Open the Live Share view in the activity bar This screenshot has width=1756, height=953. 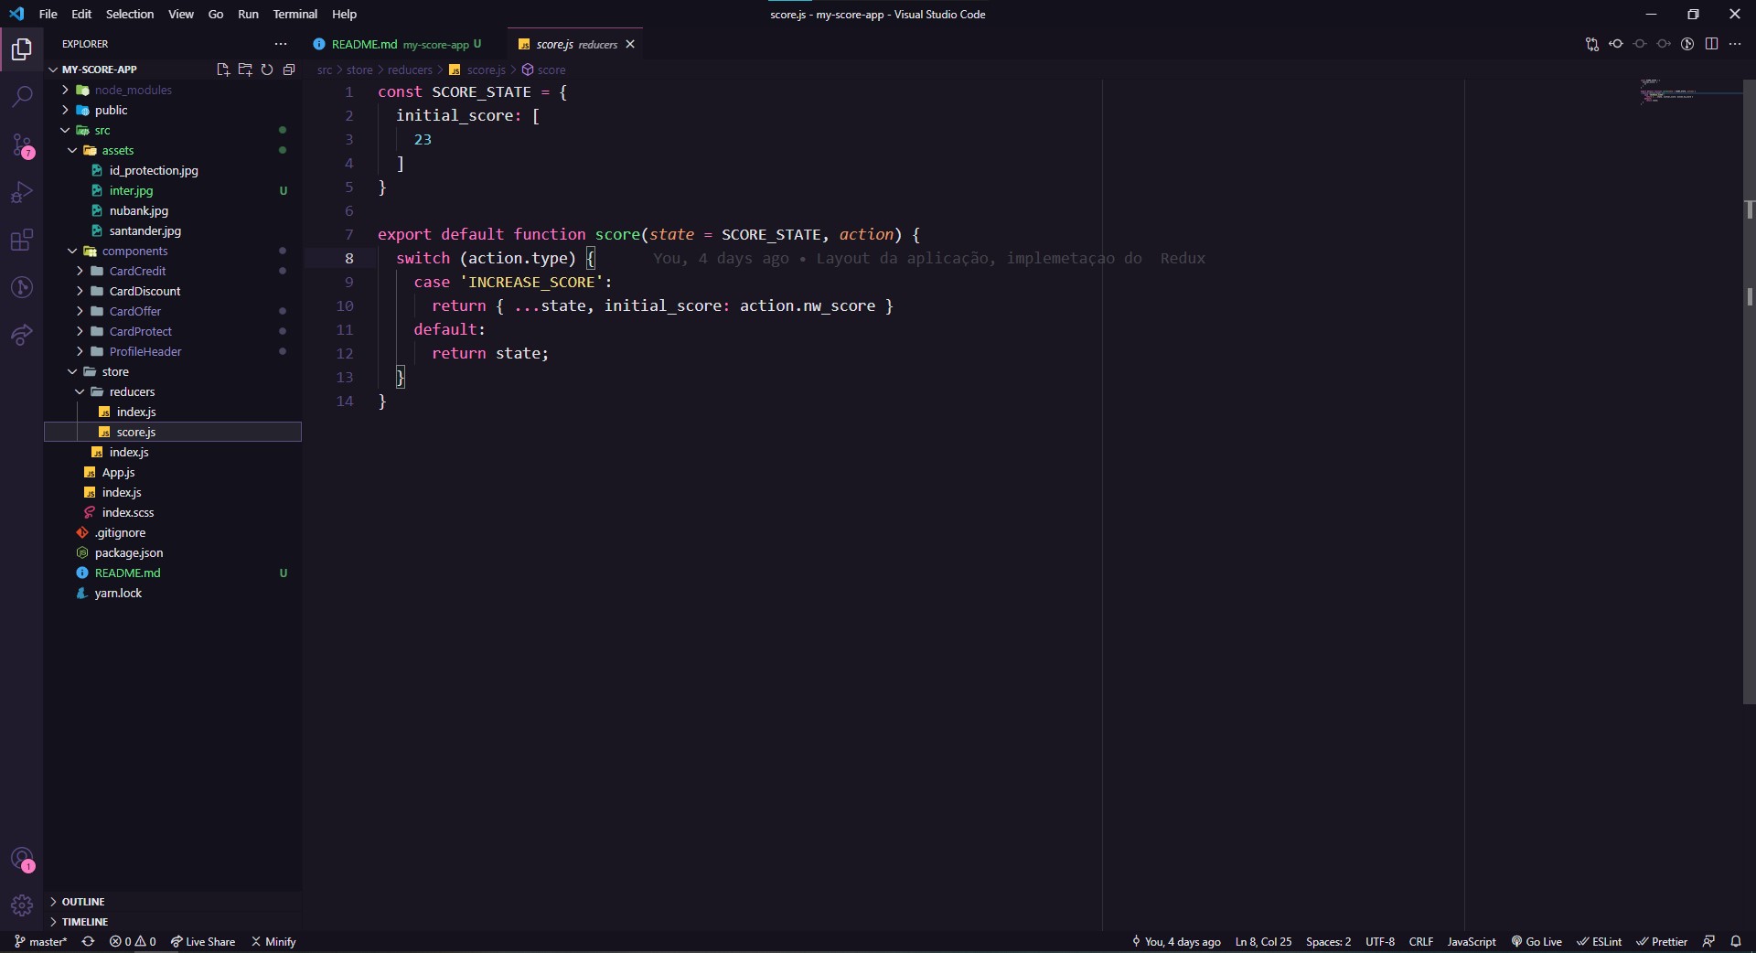pyautogui.click(x=21, y=335)
